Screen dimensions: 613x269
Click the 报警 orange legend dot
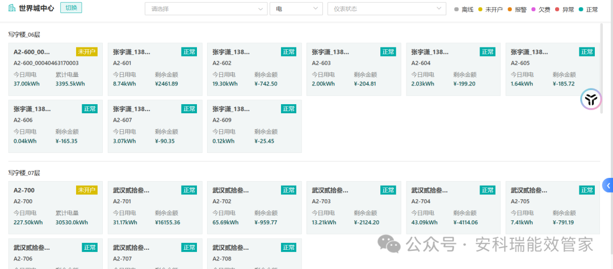tap(510, 10)
